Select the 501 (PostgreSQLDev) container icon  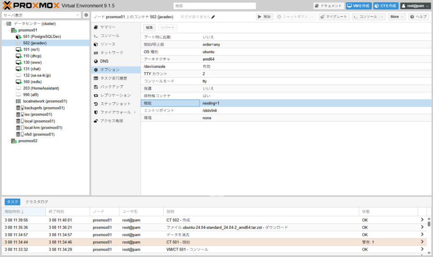[19, 37]
